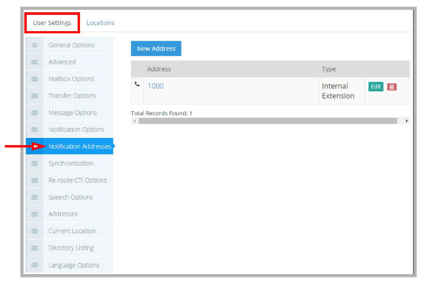Click the gear icon beside General Options
This screenshot has width=437, height=288.
pos(35,45)
